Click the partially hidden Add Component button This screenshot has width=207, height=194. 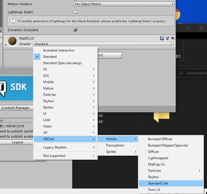[x=110, y=55]
